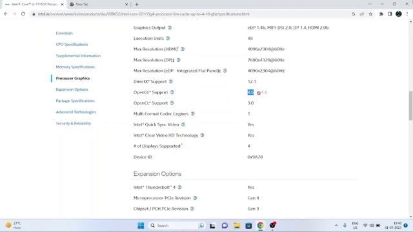
Task: Click the DirectX value 12.1
Action: (252, 82)
